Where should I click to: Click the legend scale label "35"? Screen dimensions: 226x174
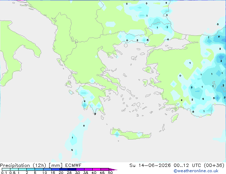point(86,173)
